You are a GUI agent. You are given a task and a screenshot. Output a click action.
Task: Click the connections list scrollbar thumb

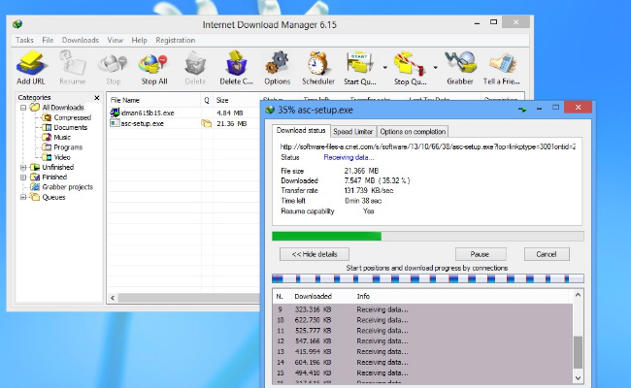(x=578, y=352)
